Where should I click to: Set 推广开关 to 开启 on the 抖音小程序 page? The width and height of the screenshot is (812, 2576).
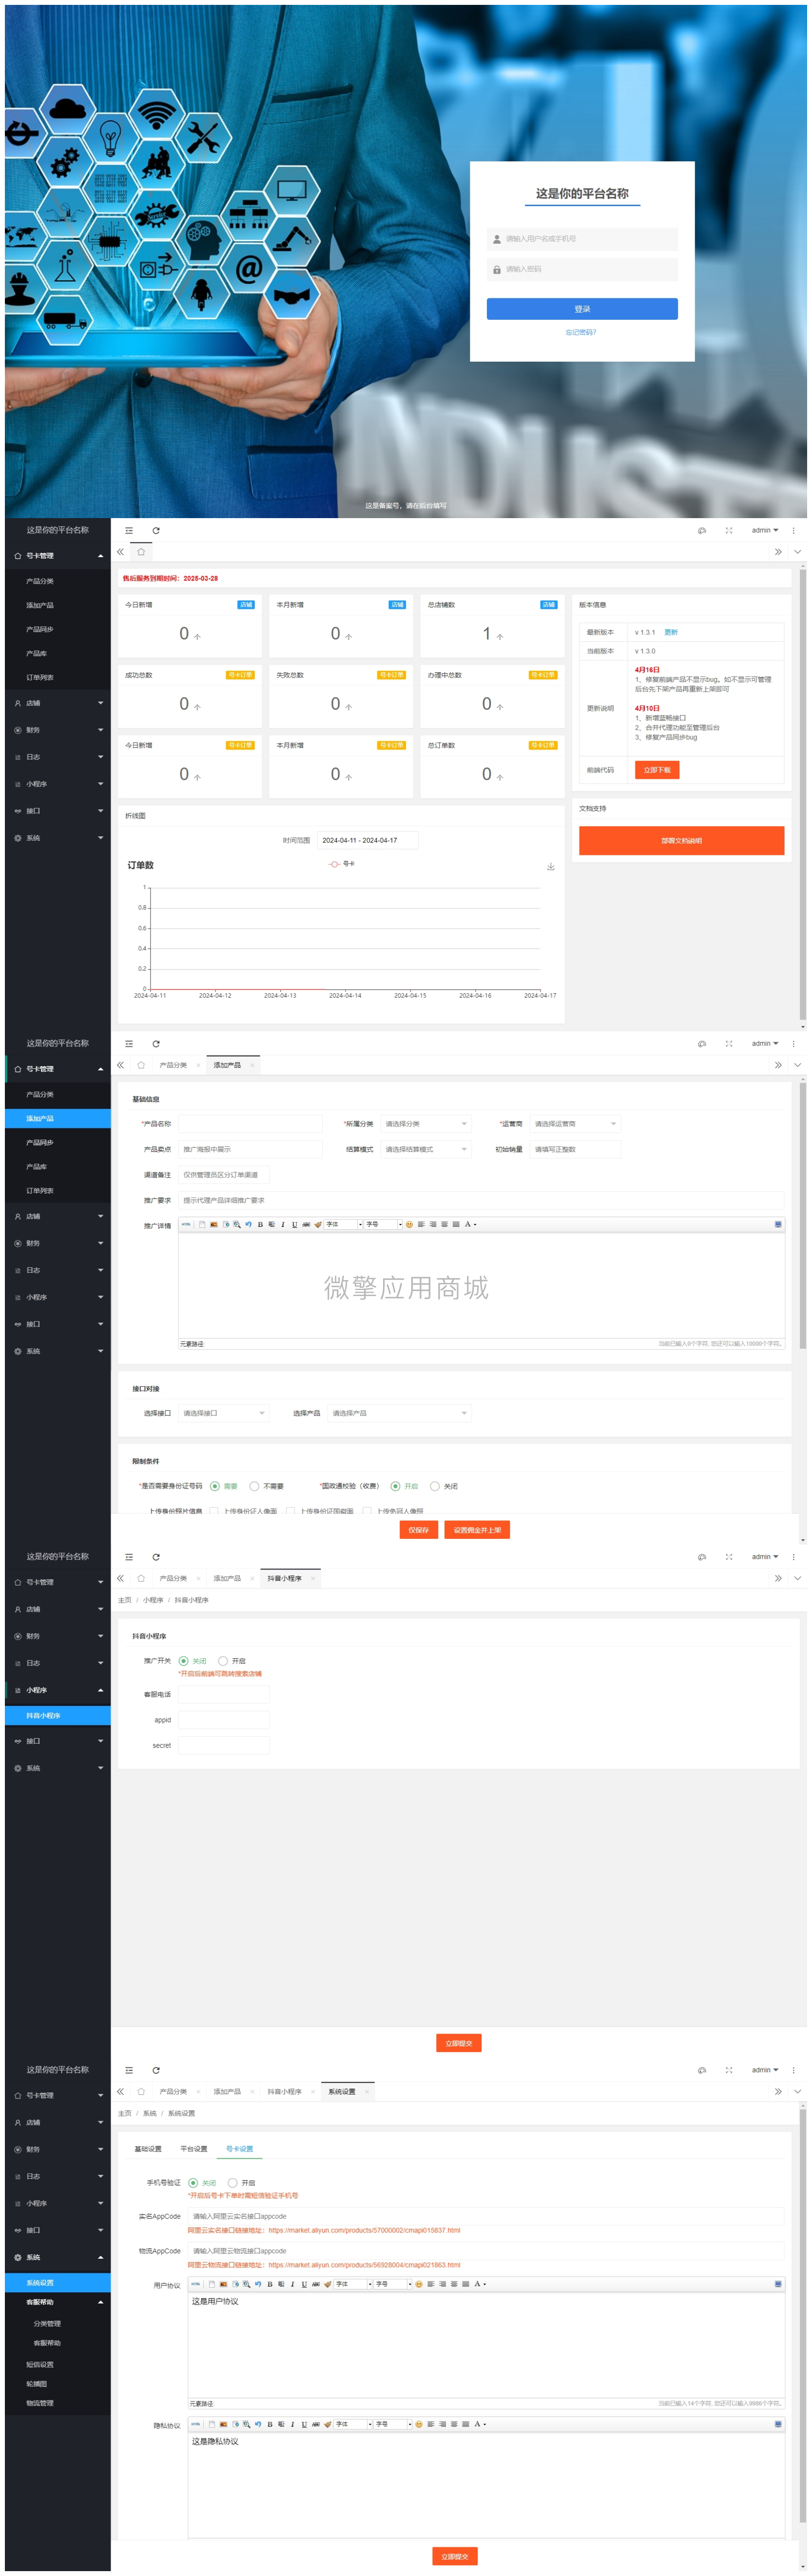coord(232,1661)
